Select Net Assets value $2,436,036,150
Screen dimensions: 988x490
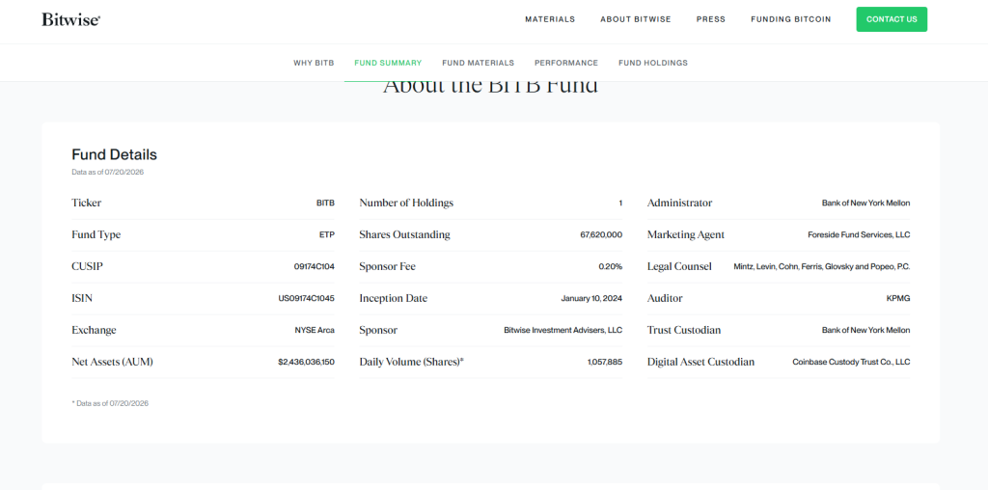pos(306,362)
